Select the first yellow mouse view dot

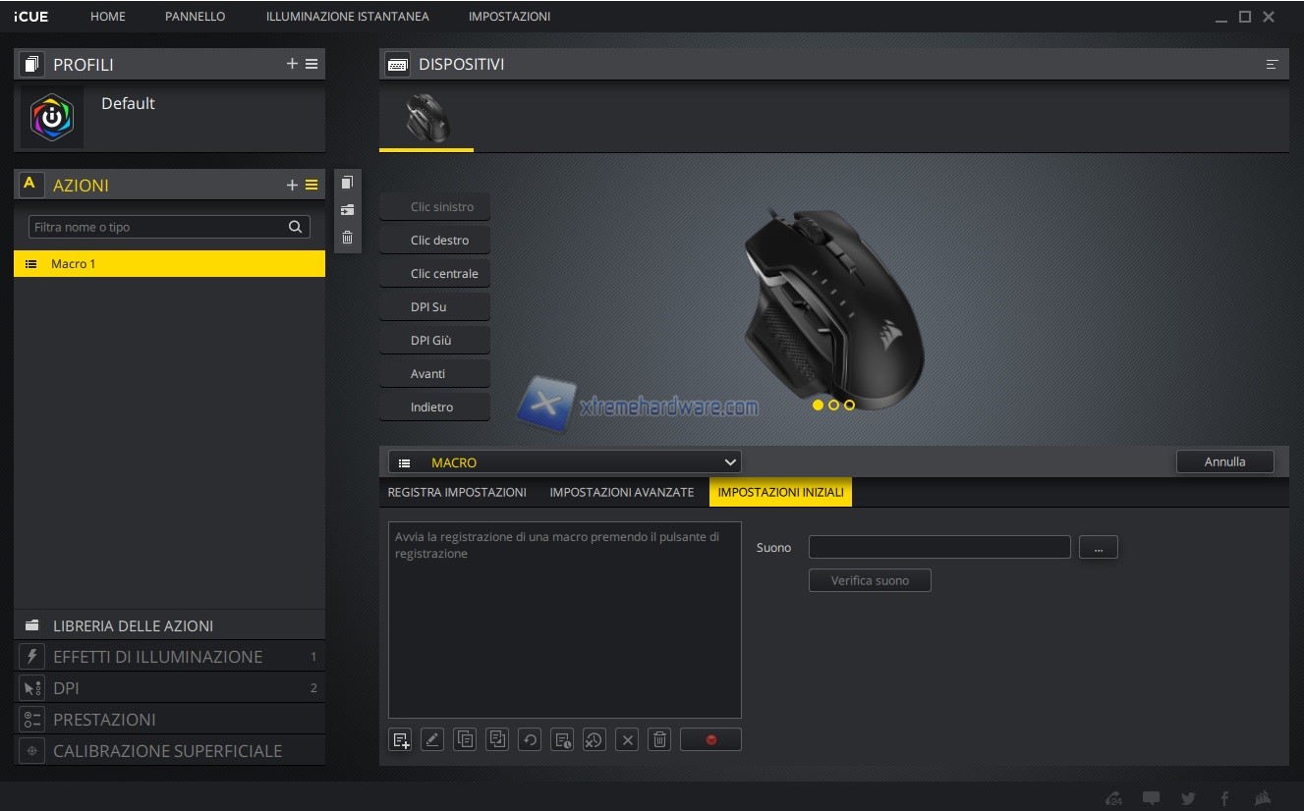[818, 405]
